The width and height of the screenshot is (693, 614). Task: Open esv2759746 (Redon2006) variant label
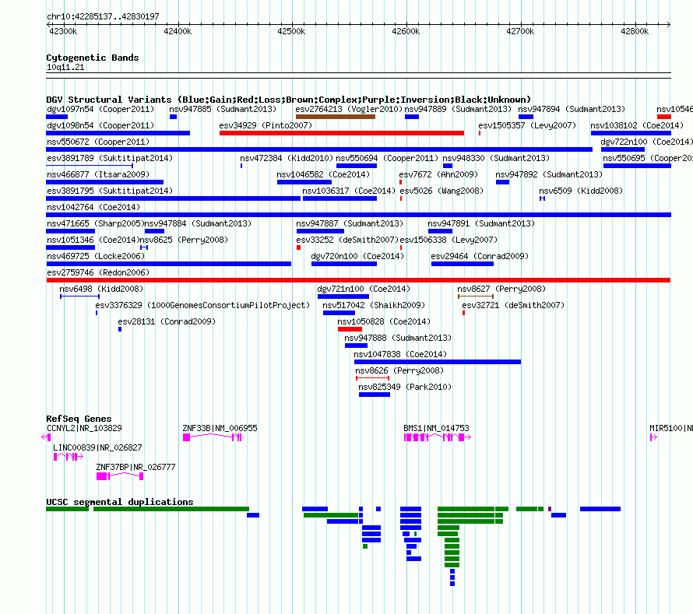click(98, 272)
